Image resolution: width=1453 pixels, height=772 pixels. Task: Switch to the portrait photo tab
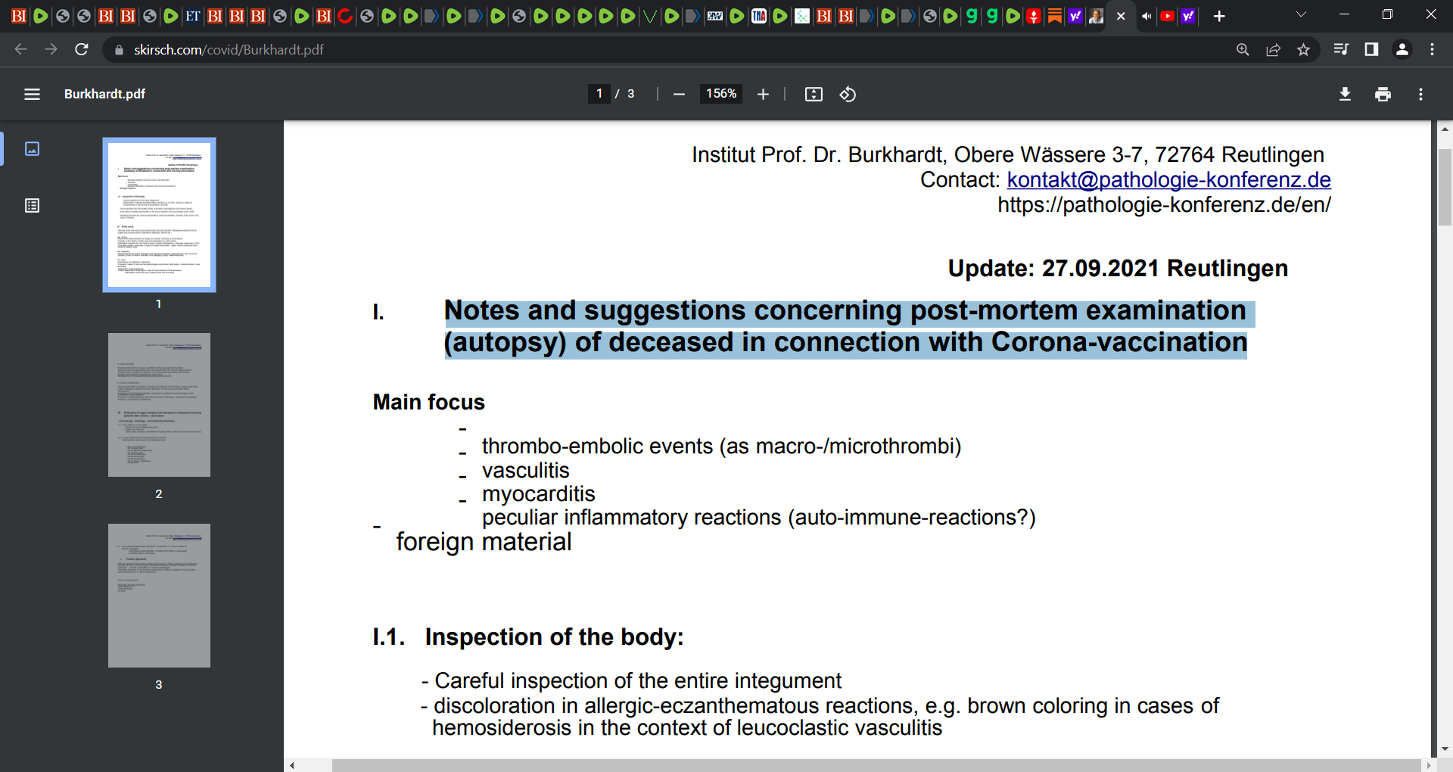coord(1096,16)
